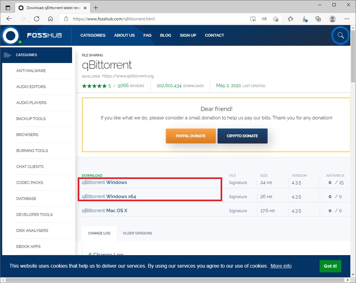The width and height of the screenshot is (356, 283).
Task: Open CATEGORIES in top navigation
Action: [x=93, y=35]
